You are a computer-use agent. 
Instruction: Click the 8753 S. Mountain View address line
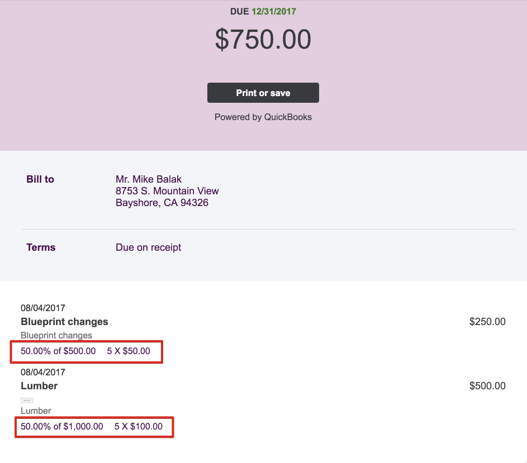coord(167,191)
